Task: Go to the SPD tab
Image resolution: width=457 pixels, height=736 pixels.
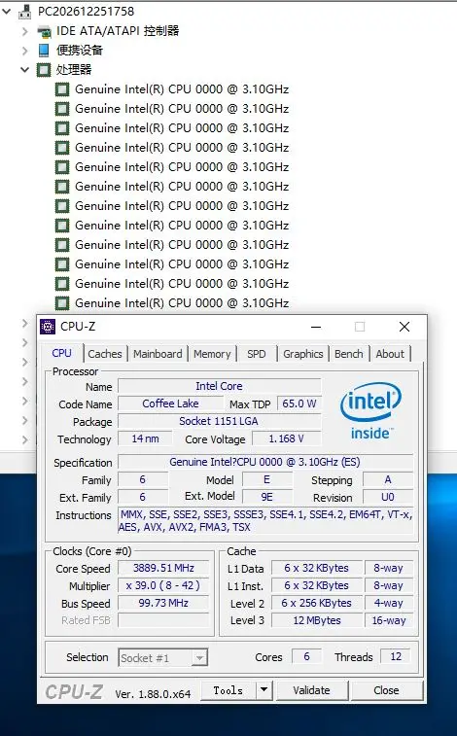Action: click(x=257, y=354)
